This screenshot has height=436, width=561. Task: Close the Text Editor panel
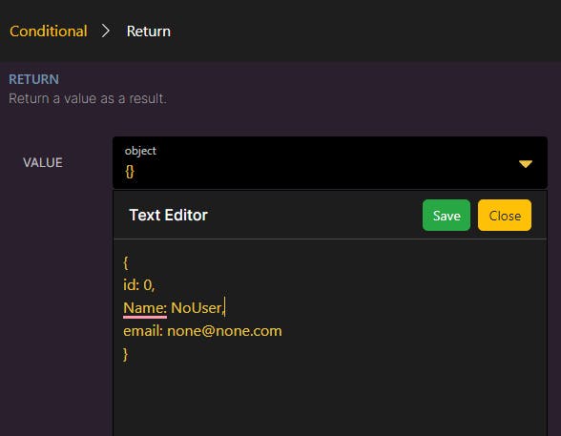(x=505, y=216)
